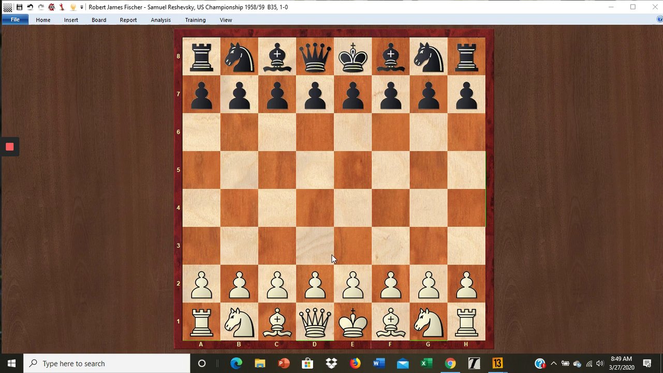The image size is (663, 373).
Task: Open File Explorer from the taskbar
Action: pyautogui.click(x=260, y=363)
